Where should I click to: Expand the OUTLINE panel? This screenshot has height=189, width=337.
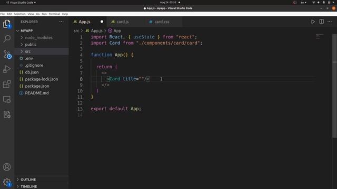(42, 180)
